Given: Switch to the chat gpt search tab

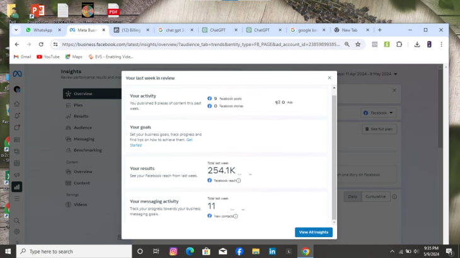Looking at the screenshot, I should pyautogui.click(x=176, y=30).
